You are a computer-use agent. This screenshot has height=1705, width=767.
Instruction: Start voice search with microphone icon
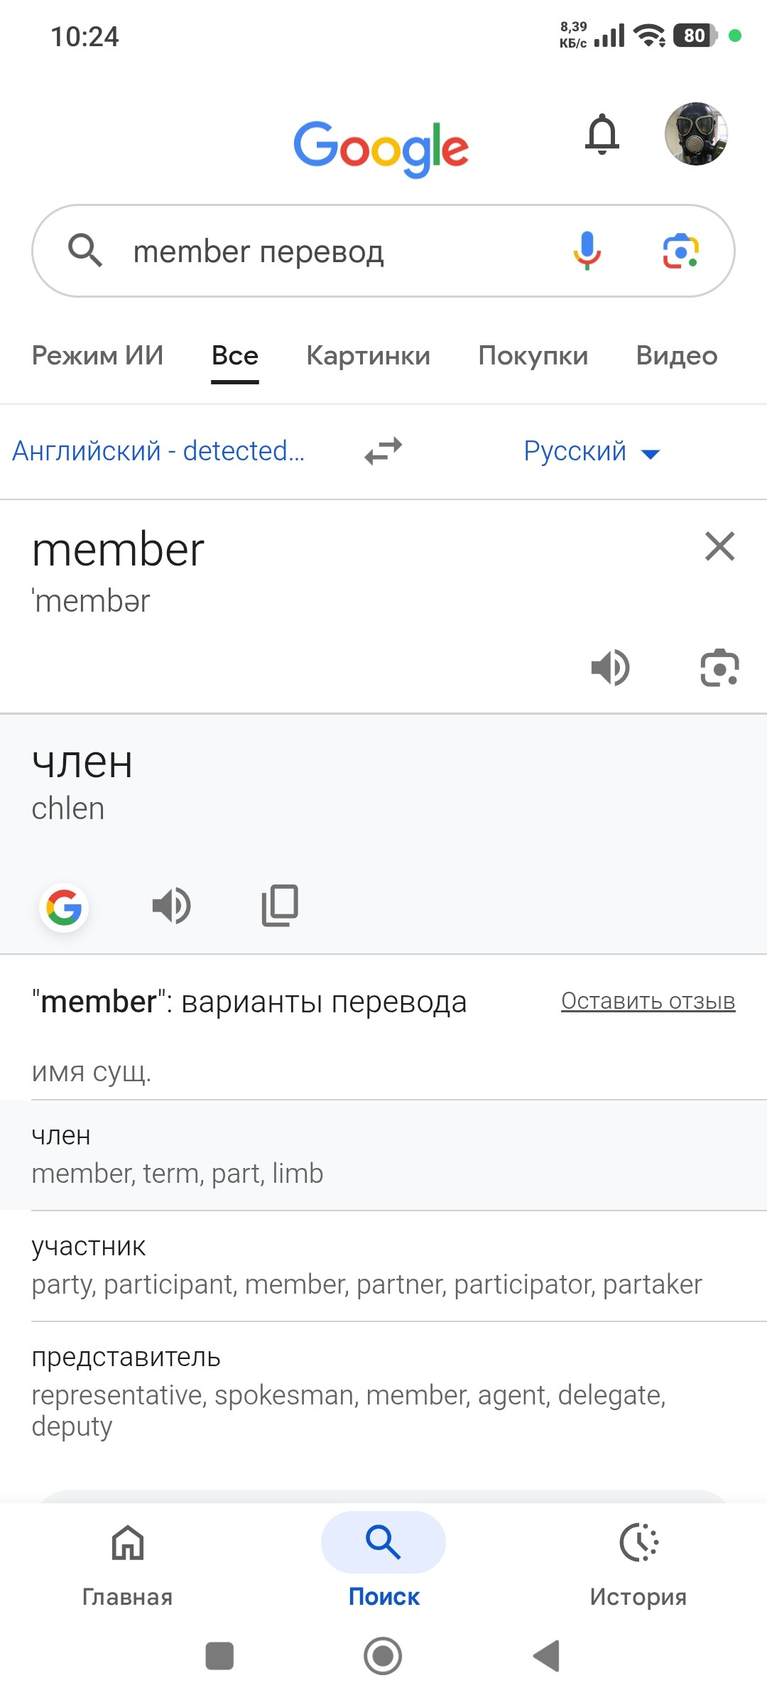pos(587,251)
